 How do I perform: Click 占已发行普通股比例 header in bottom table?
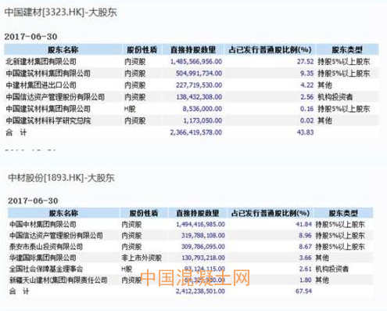coord(271,213)
